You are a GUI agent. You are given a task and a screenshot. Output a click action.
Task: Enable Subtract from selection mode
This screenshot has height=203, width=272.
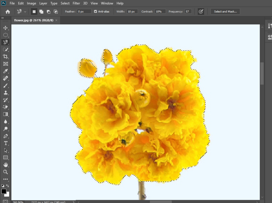tap(48, 12)
